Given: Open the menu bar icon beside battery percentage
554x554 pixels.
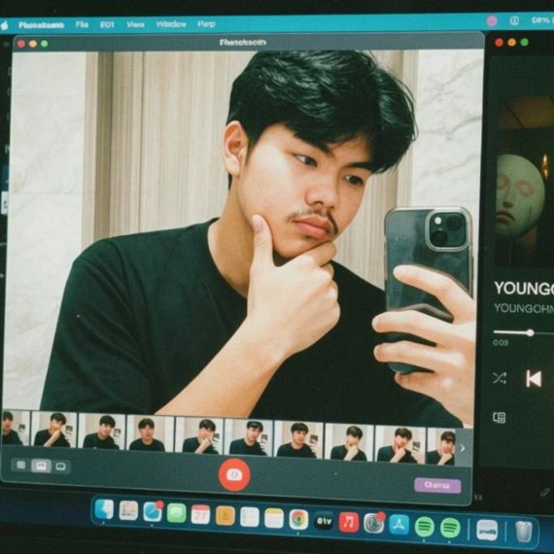Looking at the screenshot, I should [514, 20].
